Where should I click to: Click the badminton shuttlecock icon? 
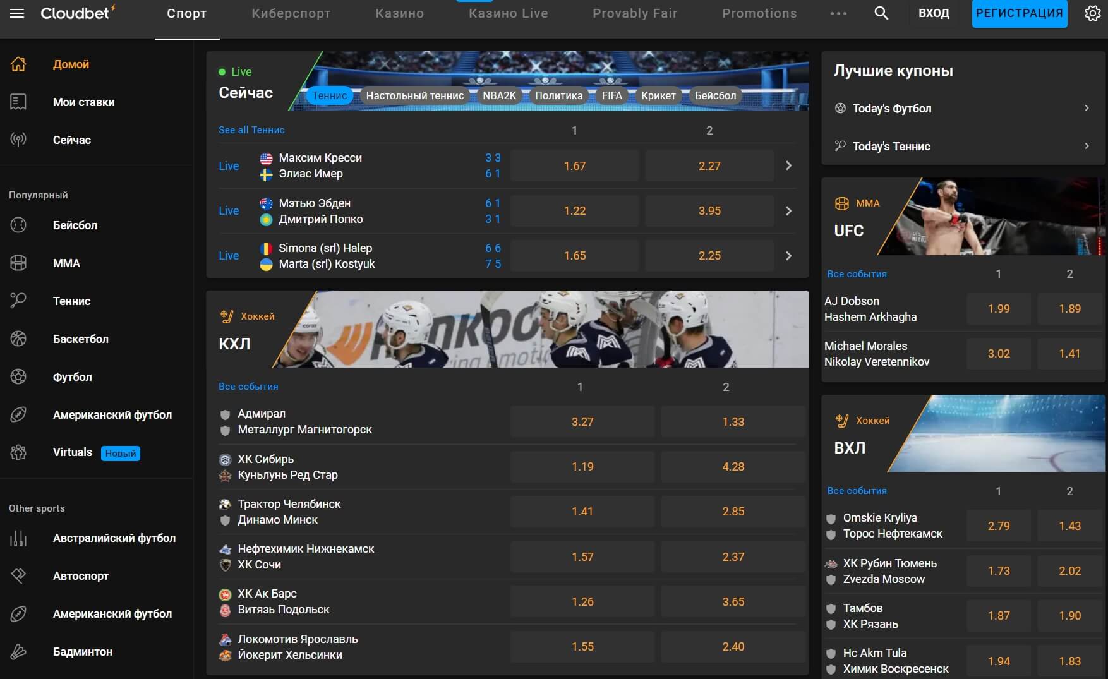pos(18,651)
